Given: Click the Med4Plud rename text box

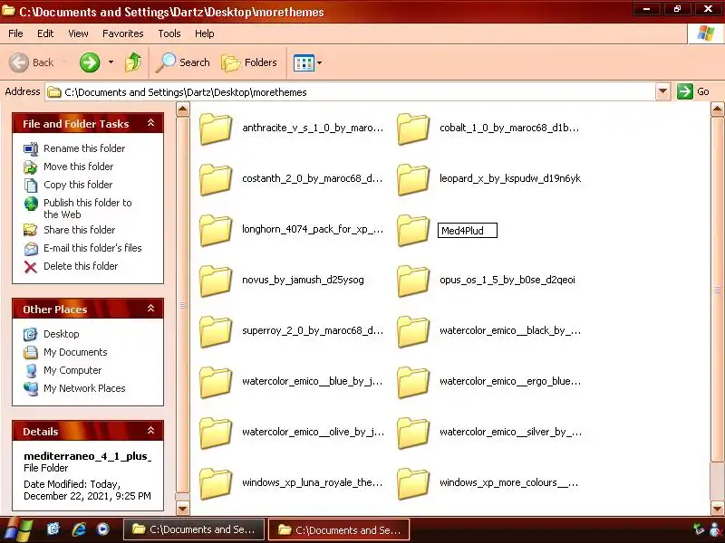Looking at the screenshot, I should [x=468, y=231].
